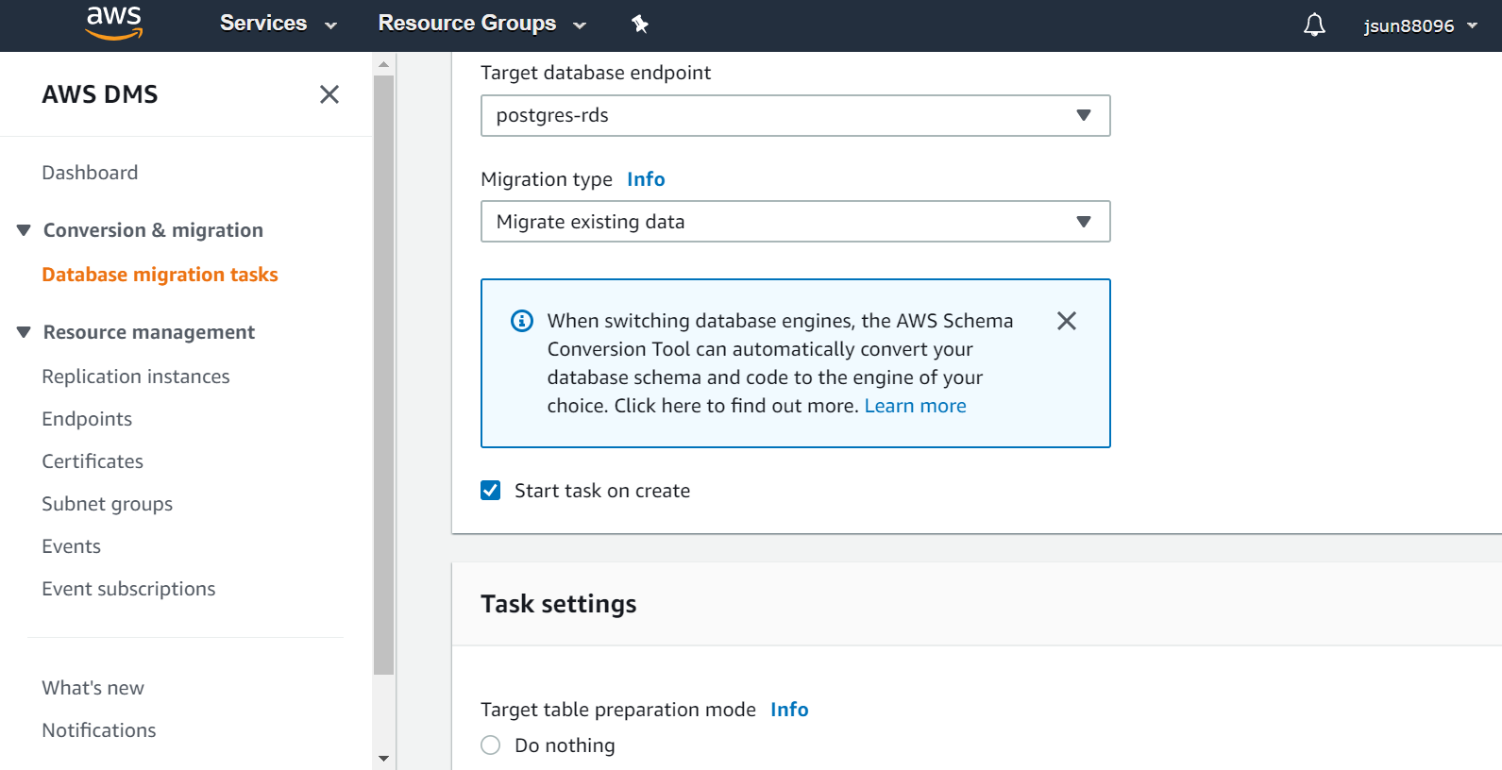Open the Resource Groups menu
Image resolution: width=1502 pixels, height=770 pixels.
[x=481, y=24]
